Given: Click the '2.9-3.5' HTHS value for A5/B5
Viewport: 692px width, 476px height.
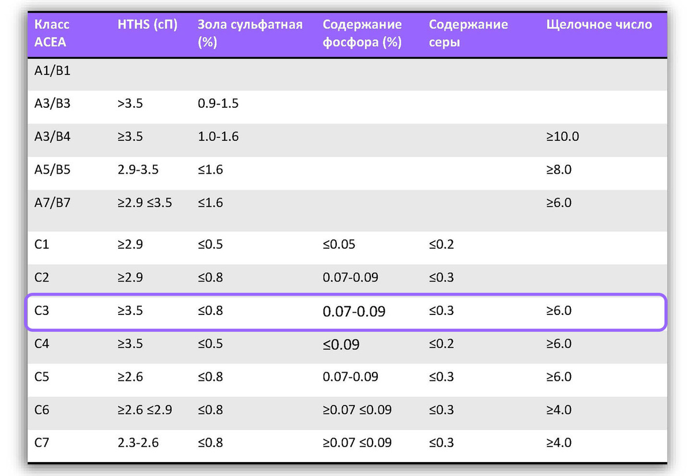Looking at the screenshot, I should click(x=137, y=170).
